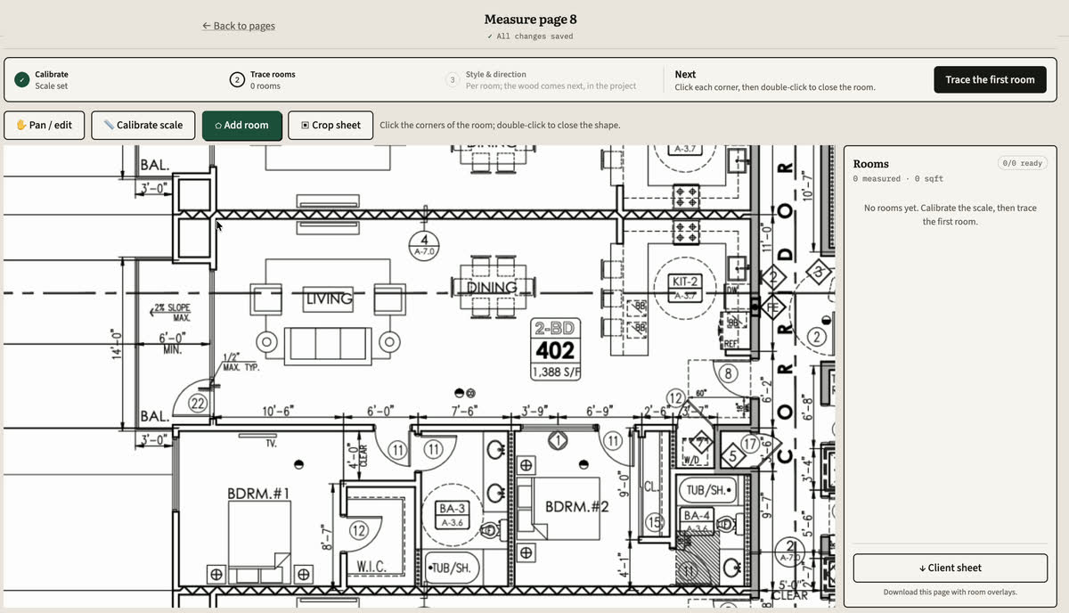This screenshot has height=613, width=1069.
Task: Click the 0/0 ready badge
Action: (1023, 163)
